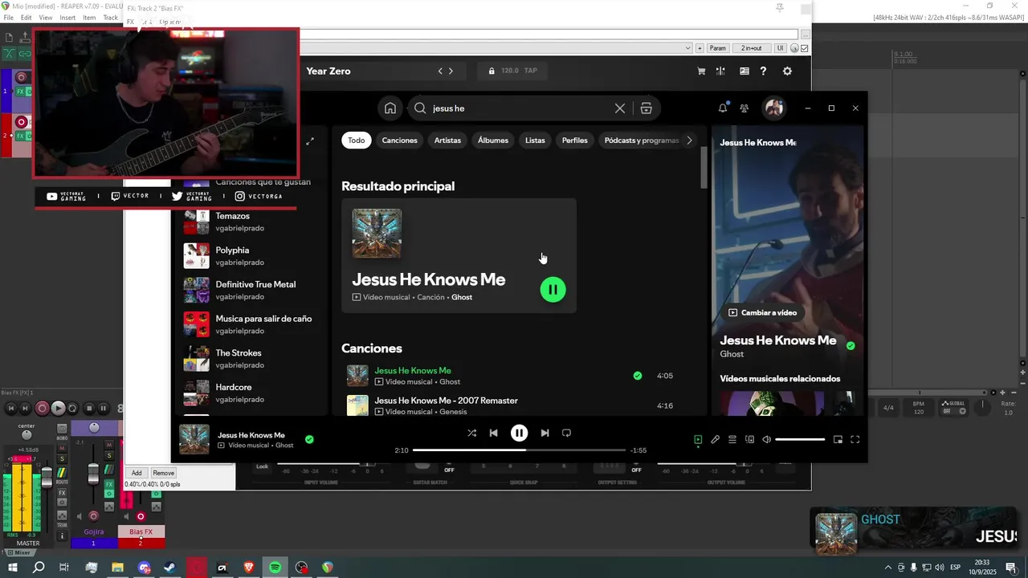Toggle Now Playing view button
This screenshot has width=1028, height=578.
pyautogui.click(x=698, y=439)
